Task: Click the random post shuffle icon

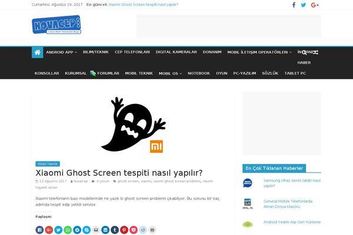Action: tap(315, 52)
